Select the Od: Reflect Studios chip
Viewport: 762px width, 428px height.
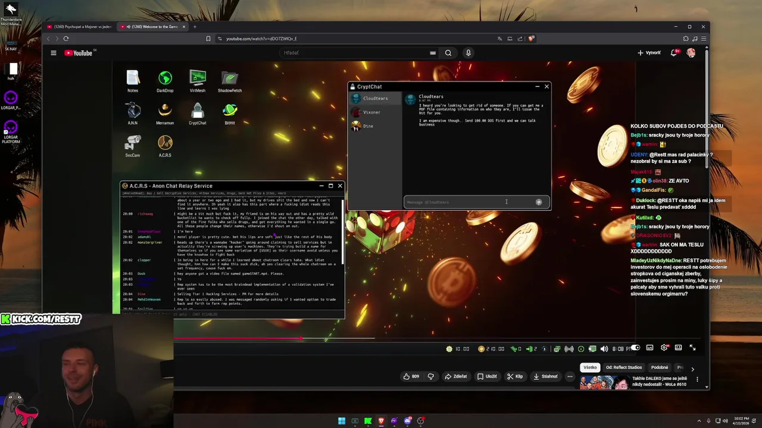pos(624,367)
